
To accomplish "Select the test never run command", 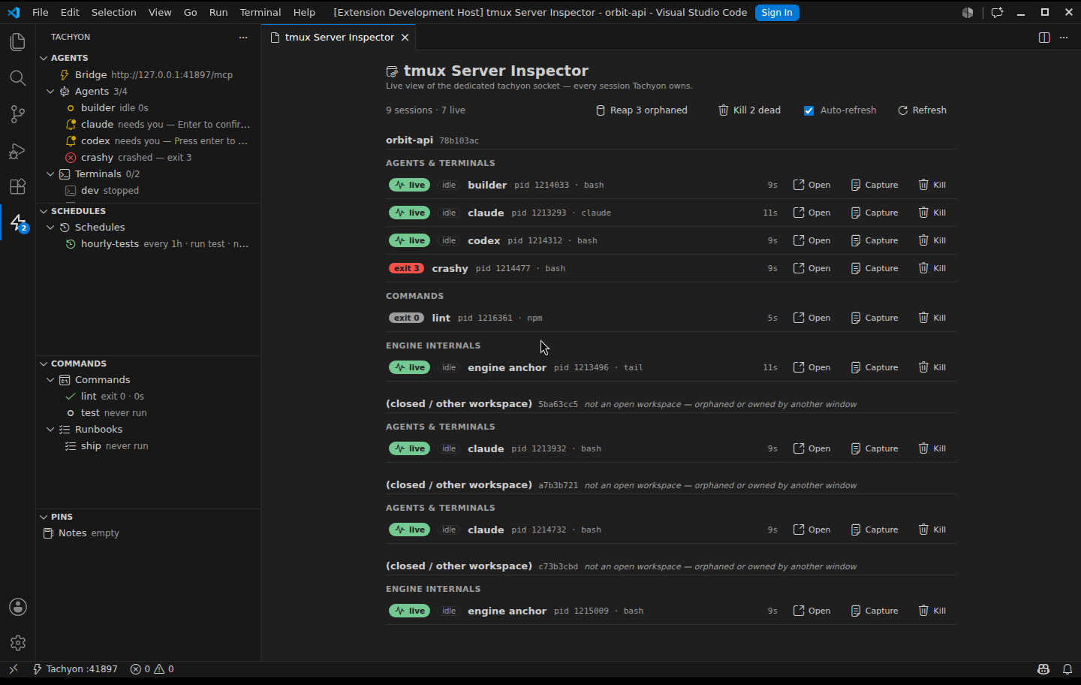I will pyautogui.click(x=148, y=413).
